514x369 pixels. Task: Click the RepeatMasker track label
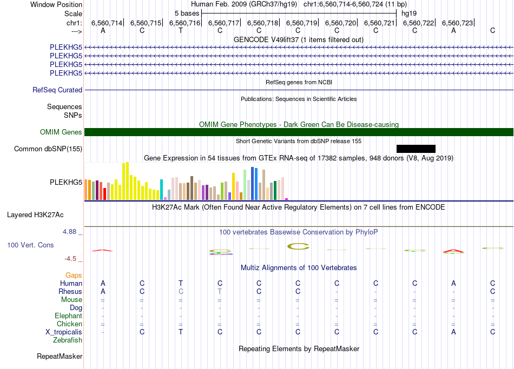coord(60,356)
